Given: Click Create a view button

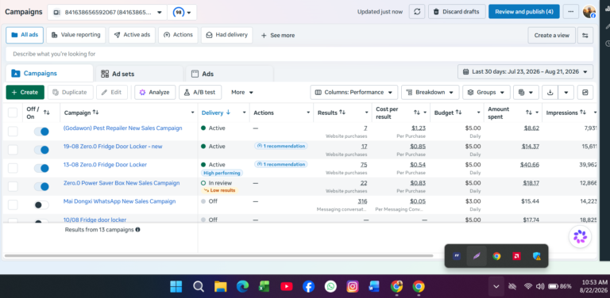Looking at the screenshot, I should (x=552, y=36).
